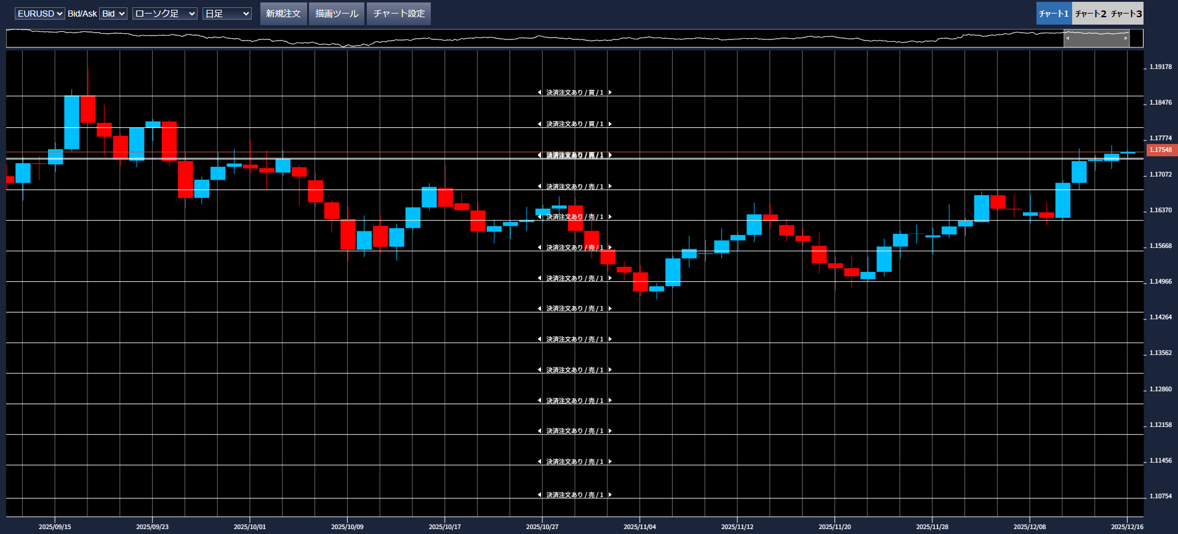Screen dimensions: 1178x534
Task: Open the ローソク足 chart type dropdown
Action: tap(164, 14)
